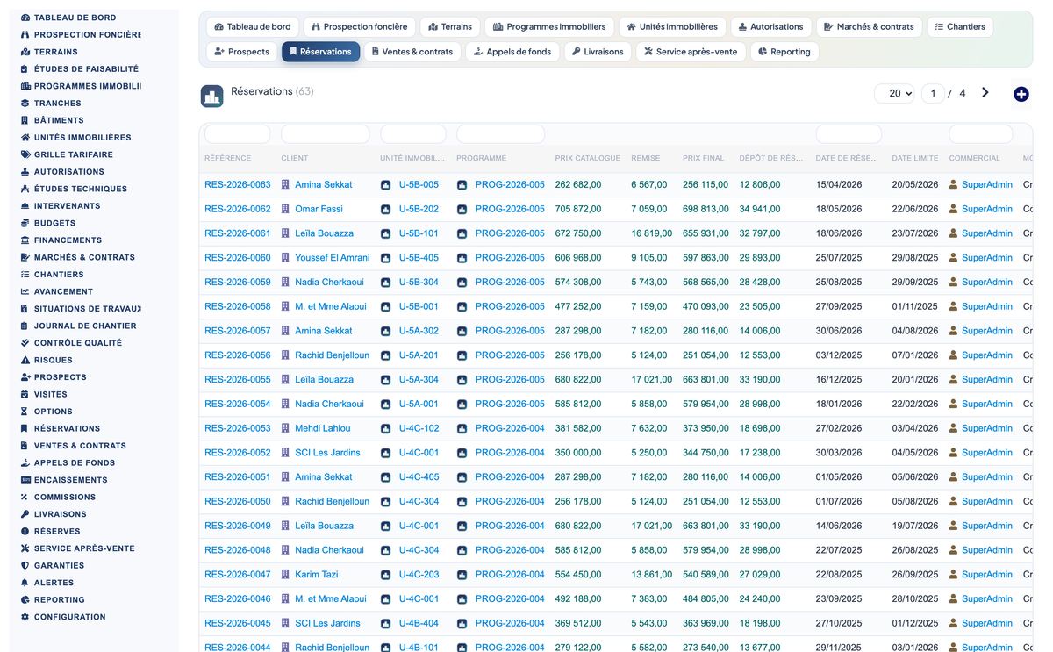This screenshot has width=1053, height=652.
Task: Click client icon beside Mehdi Lahlou
Action: [285, 428]
